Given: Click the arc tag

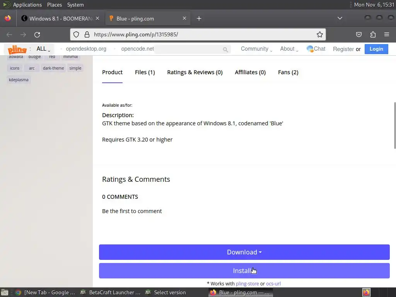Looking at the screenshot, I should 32,68.
